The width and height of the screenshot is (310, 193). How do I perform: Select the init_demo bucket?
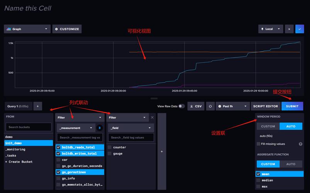click(x=29, y=143)
